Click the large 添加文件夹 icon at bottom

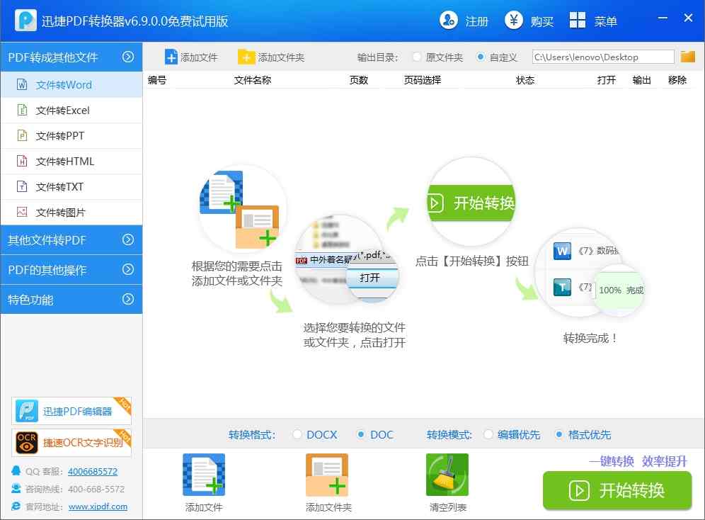[x=327, y=475]
